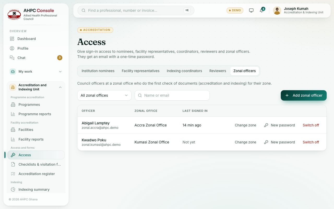Viewport: 334px width, 209px height.
Task: Switch to Indexing coordinators tab
Action: coord(184,71)
